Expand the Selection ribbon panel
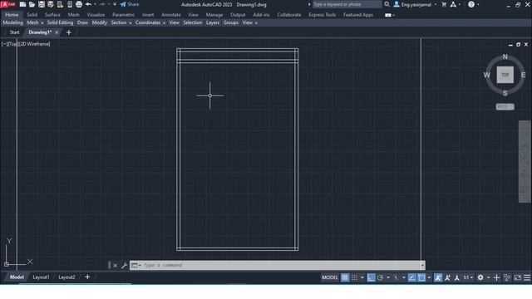Viewport: 532px width, 299px height. point(193,22)
